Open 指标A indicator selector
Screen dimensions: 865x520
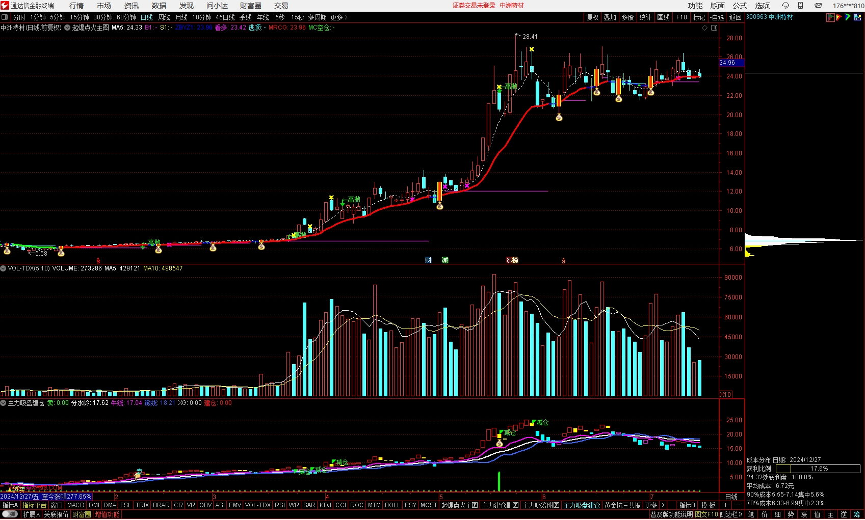(10, 505)
